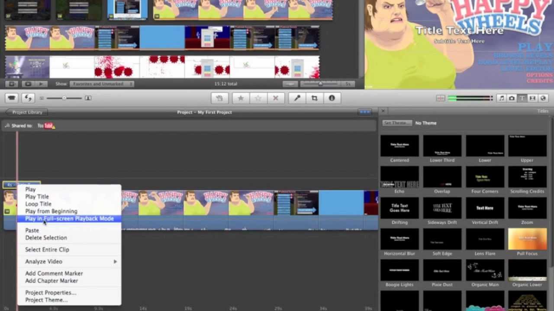This screenshot has width=554, height=311.
Task: Adjust the frames-per-thumbnail slider
Action: coord(320,84)
